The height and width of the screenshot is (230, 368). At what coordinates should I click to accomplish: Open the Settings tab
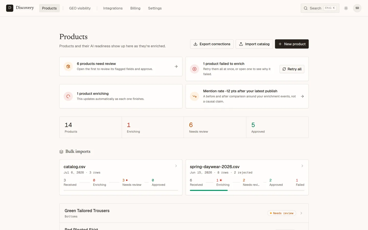(x=155, y=8)
